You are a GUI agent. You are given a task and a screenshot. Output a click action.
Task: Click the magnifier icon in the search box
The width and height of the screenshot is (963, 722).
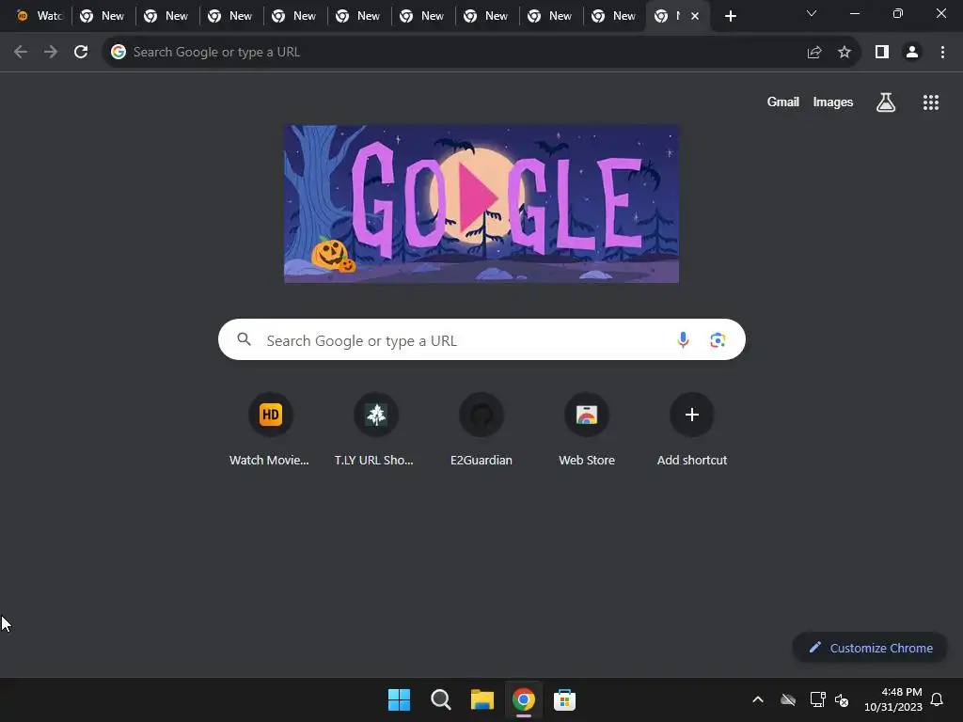(244, 339)
